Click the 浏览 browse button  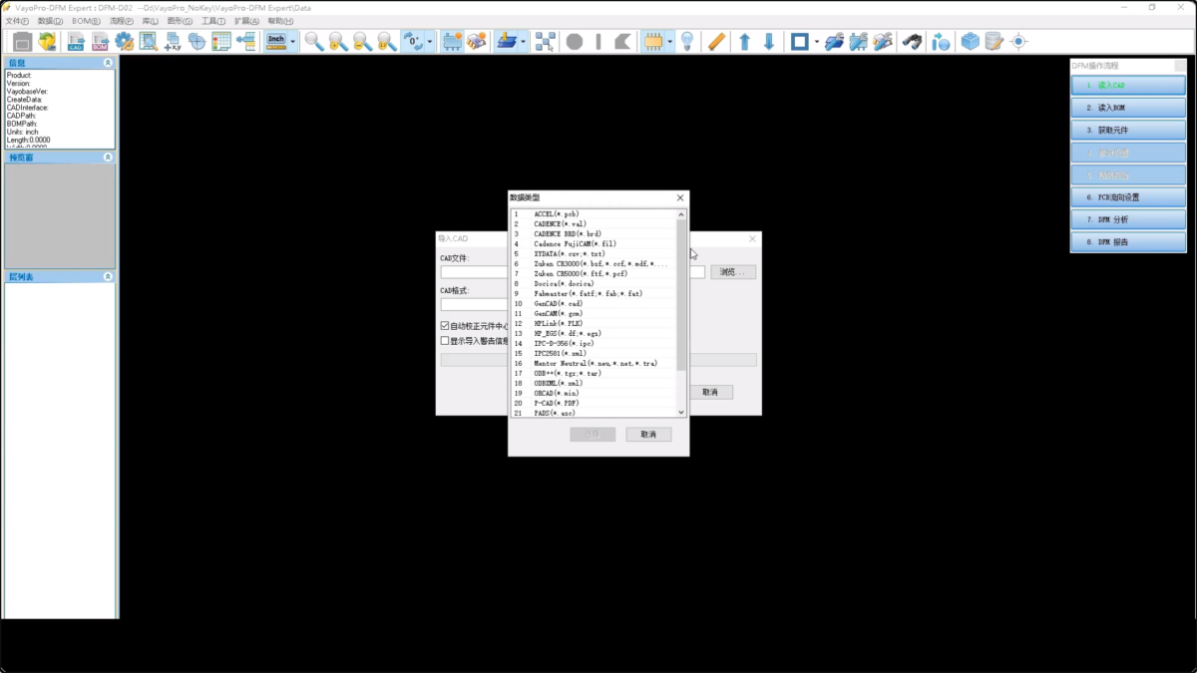point(733,272)
